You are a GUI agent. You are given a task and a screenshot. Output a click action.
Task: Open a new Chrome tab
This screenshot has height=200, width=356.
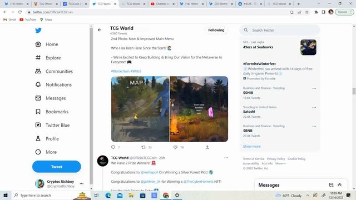[299, 4]
